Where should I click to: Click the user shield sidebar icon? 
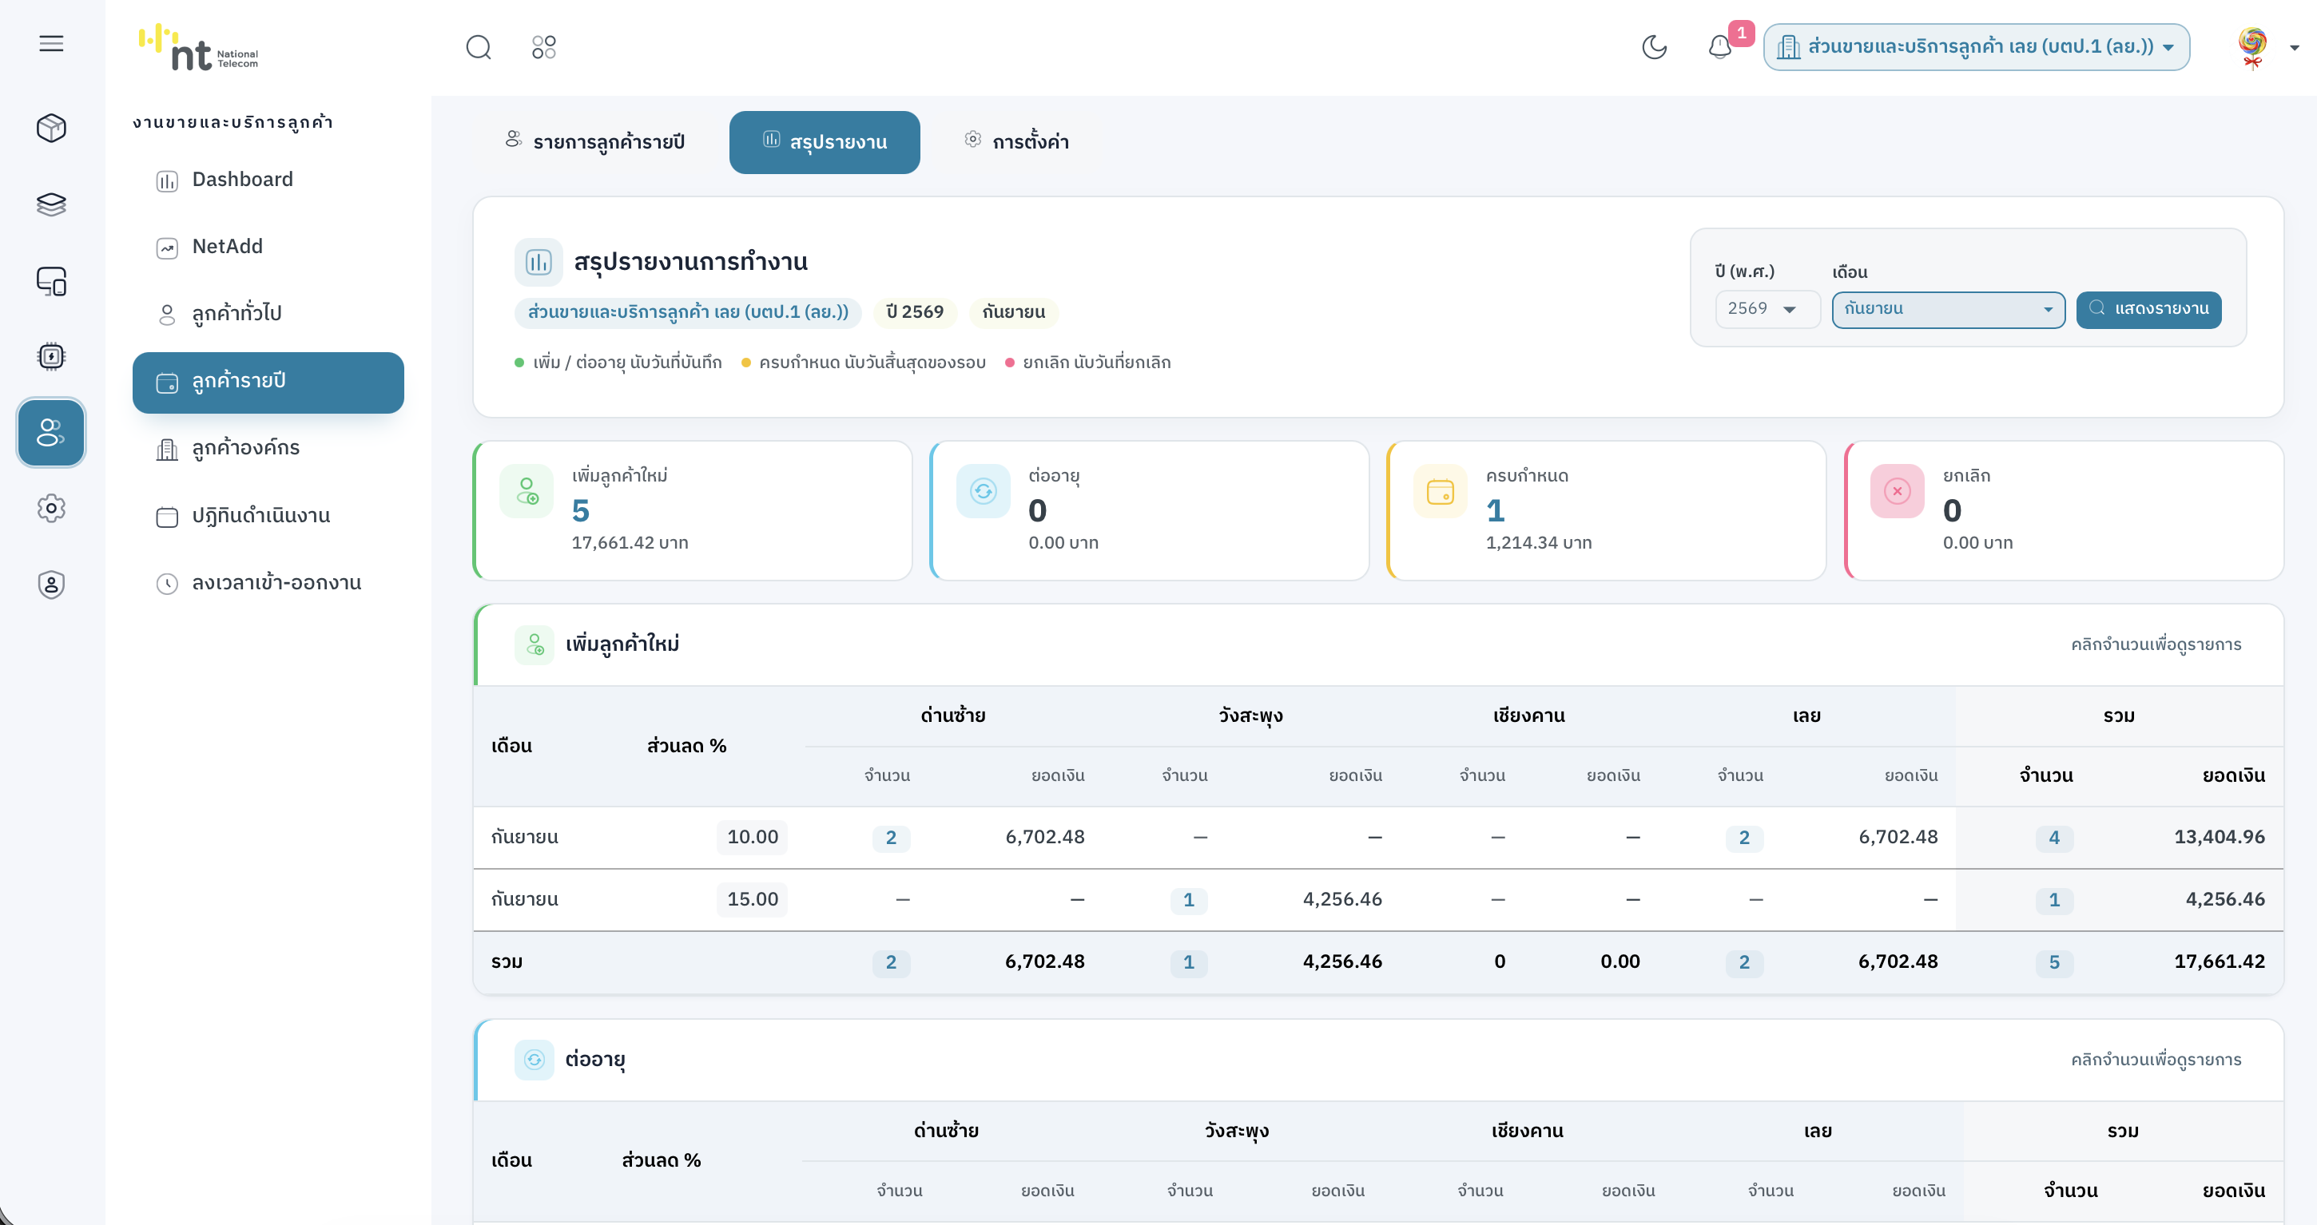click(51, 585)
